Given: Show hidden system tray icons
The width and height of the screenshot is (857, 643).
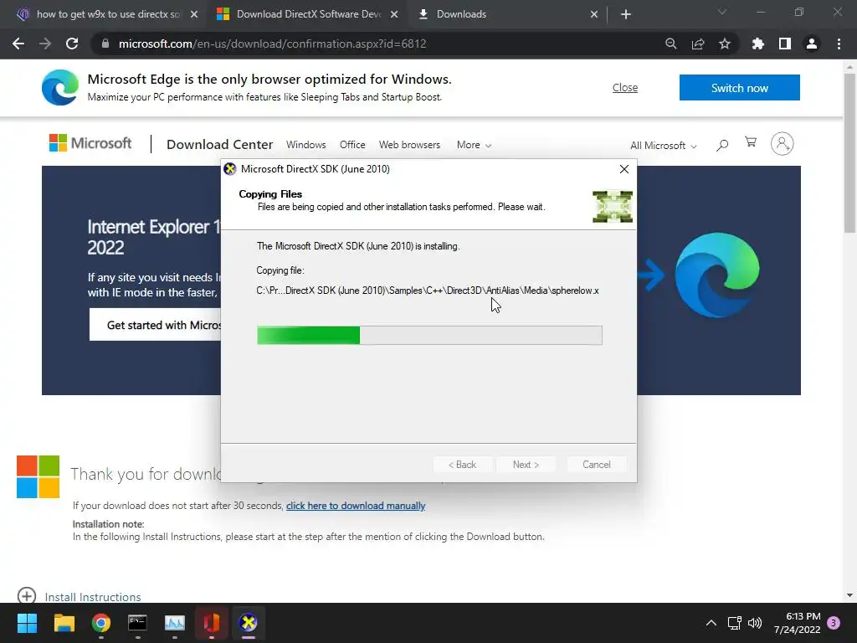Looking at the screenshot, I should 711,623.
